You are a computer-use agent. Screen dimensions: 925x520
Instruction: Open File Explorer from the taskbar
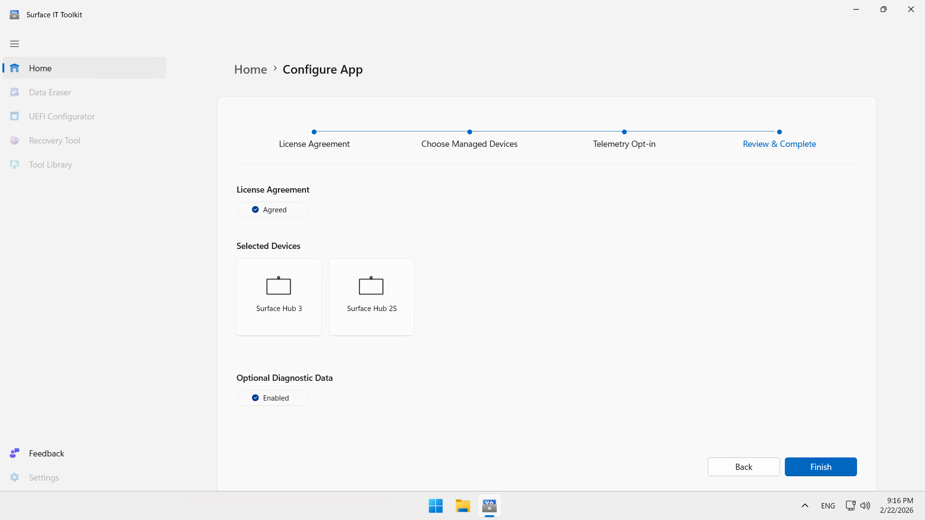pos(462,506)
